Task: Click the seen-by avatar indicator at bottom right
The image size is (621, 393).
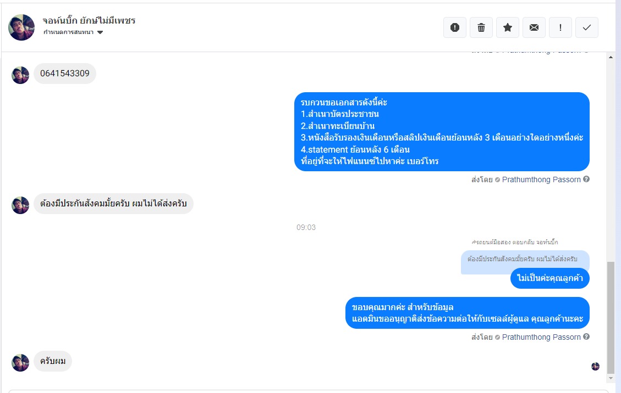Action: (595, 367)
